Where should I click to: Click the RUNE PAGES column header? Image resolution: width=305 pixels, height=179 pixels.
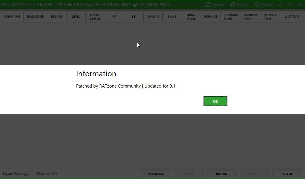[191, 17]
